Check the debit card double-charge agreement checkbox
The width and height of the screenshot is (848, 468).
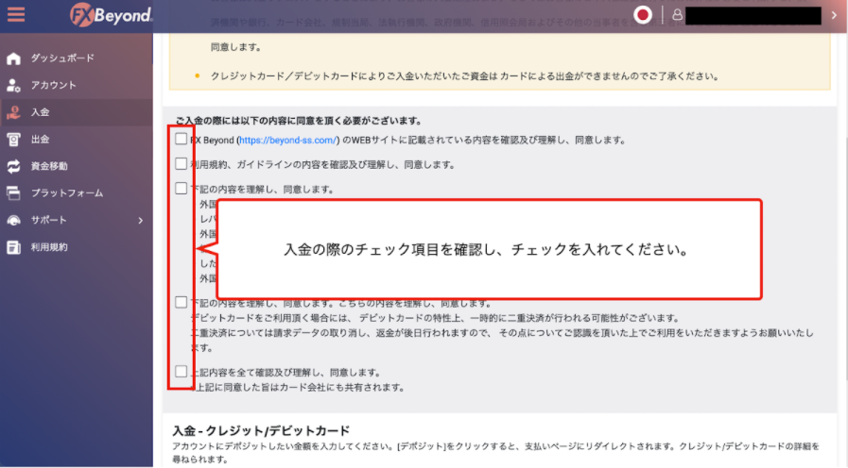click(182, 302)
